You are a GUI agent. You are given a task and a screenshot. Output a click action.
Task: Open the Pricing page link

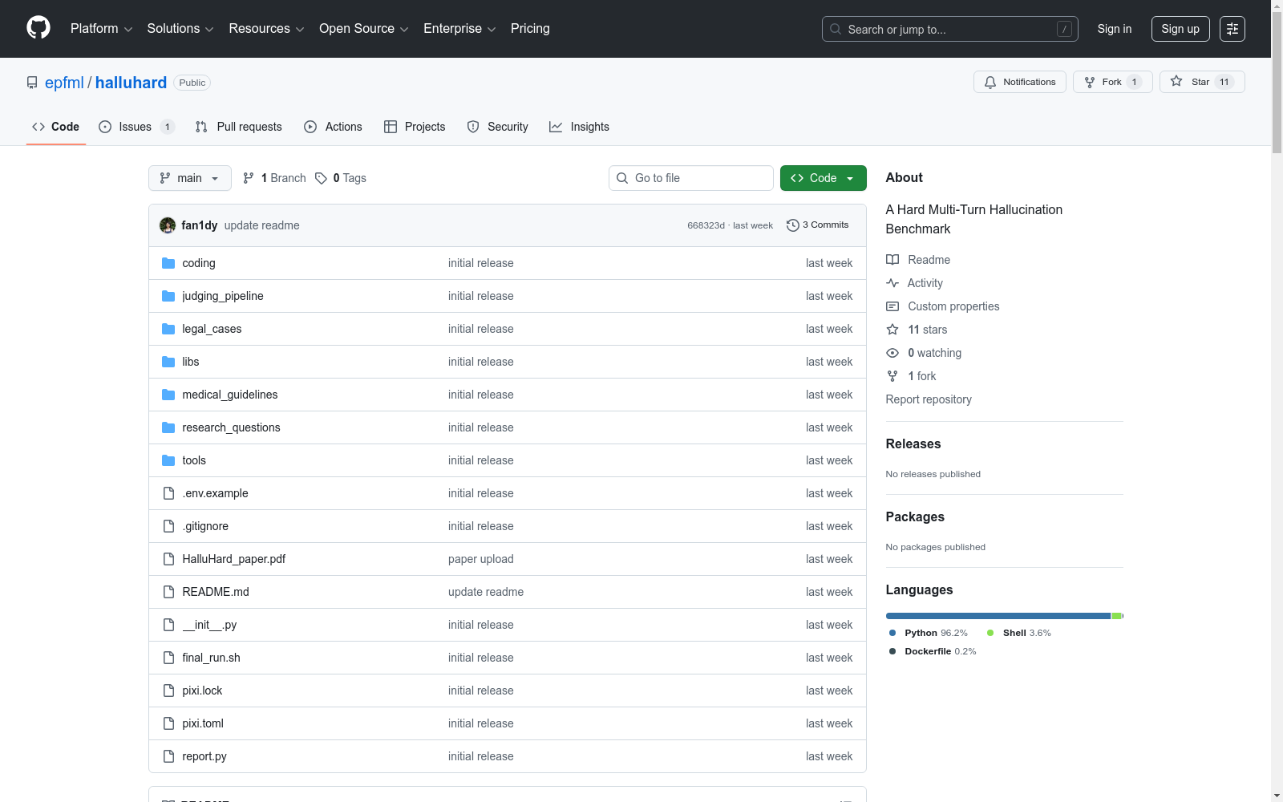pos(530,29)
